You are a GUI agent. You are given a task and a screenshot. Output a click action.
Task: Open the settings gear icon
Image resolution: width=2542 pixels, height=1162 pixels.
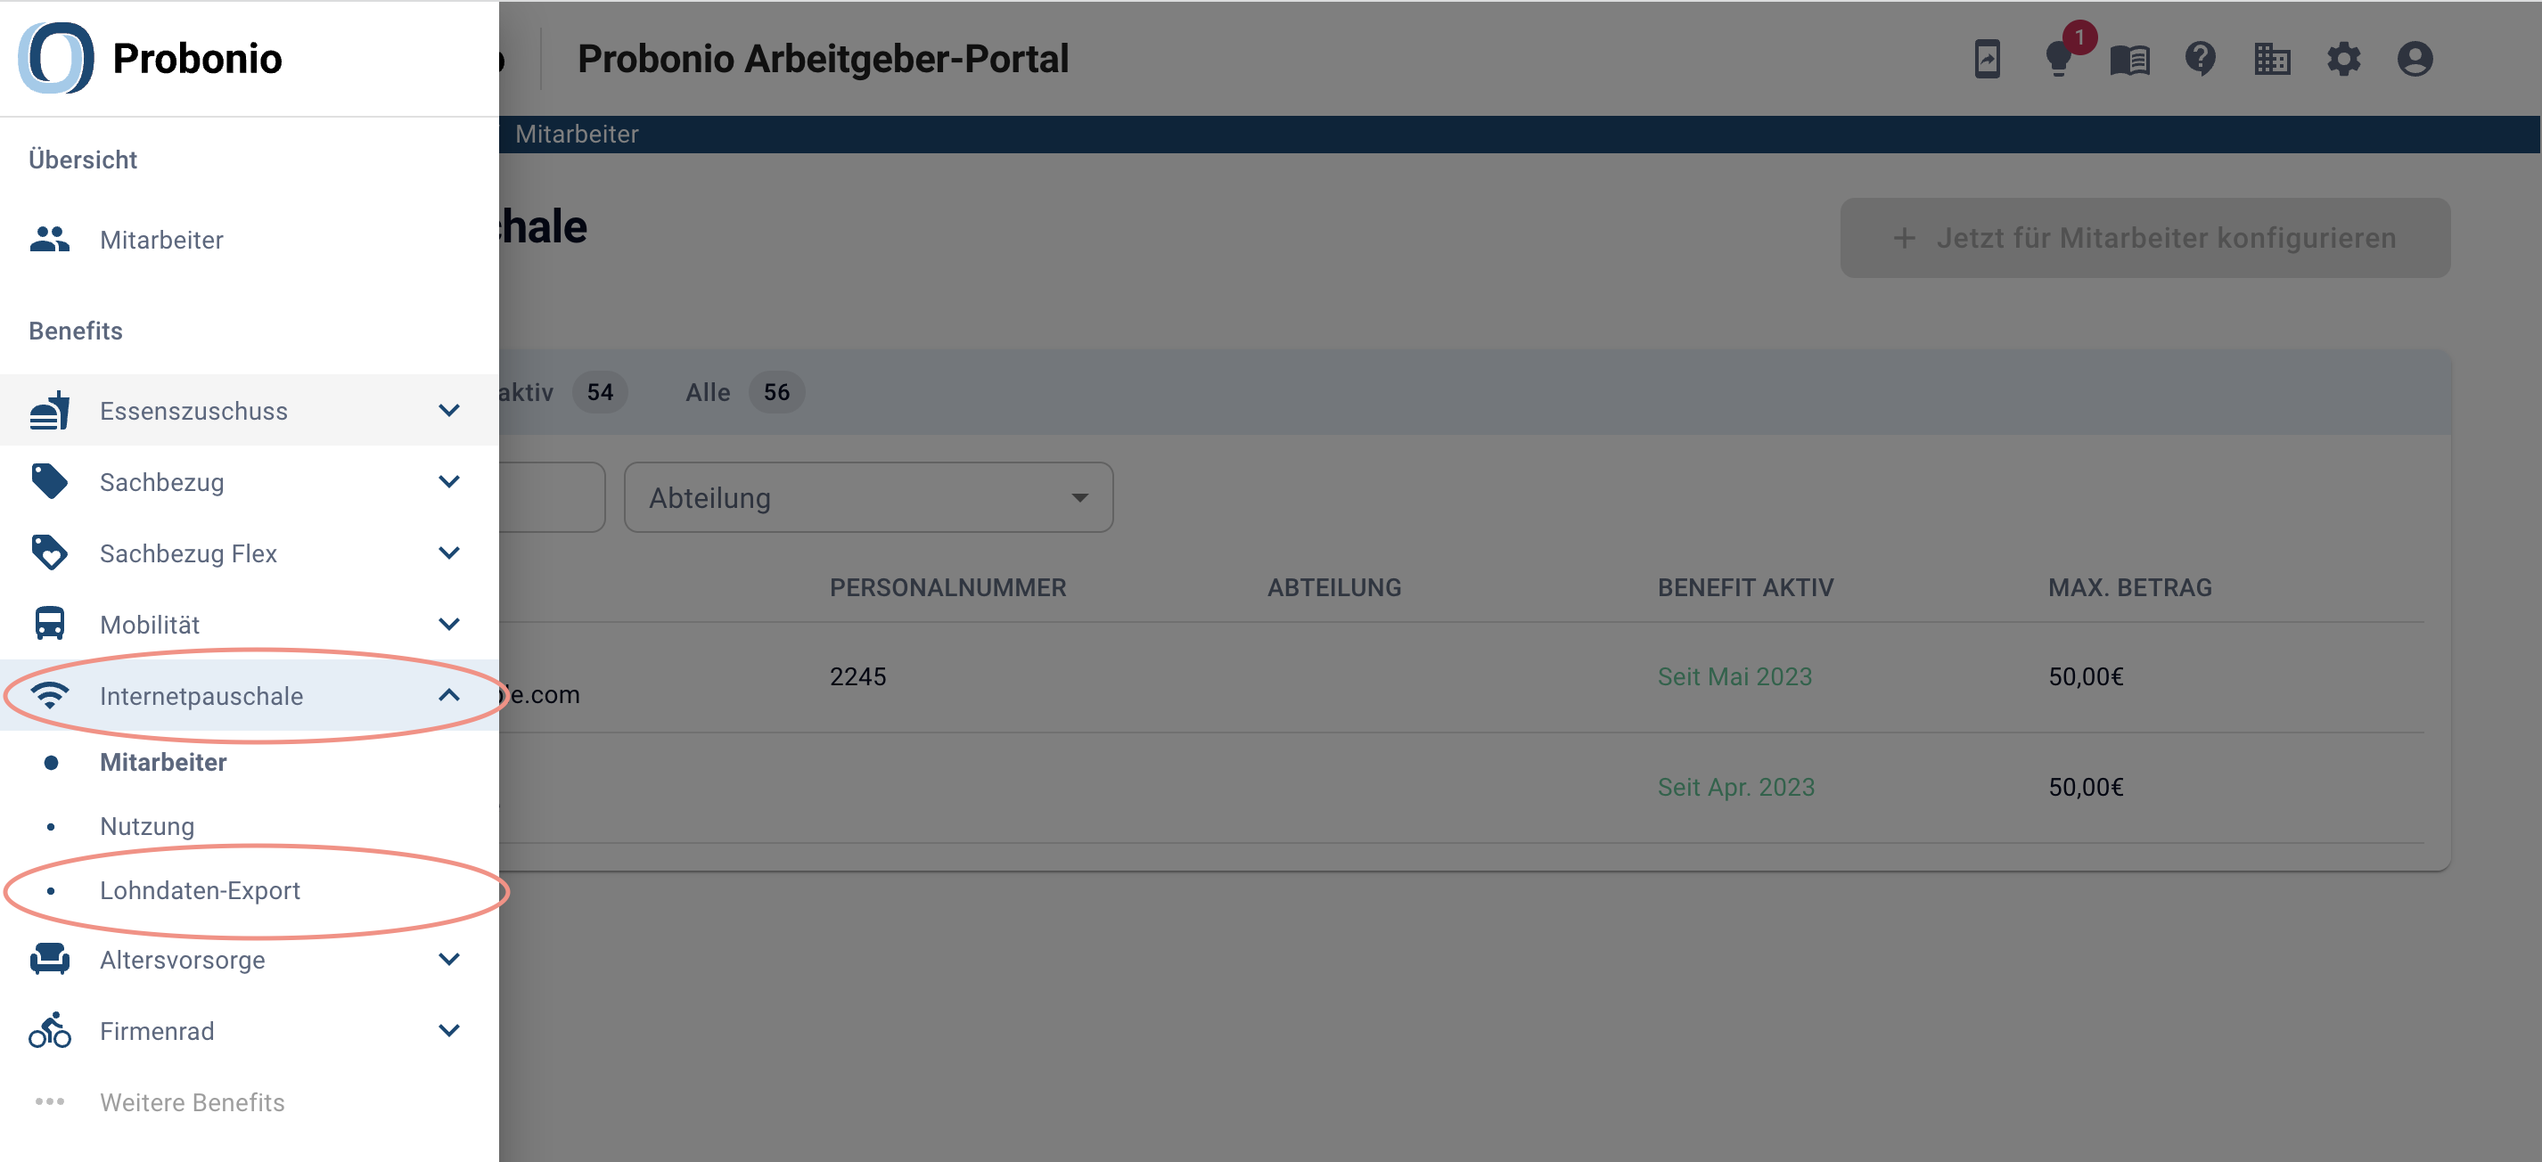click(2343, 59)
